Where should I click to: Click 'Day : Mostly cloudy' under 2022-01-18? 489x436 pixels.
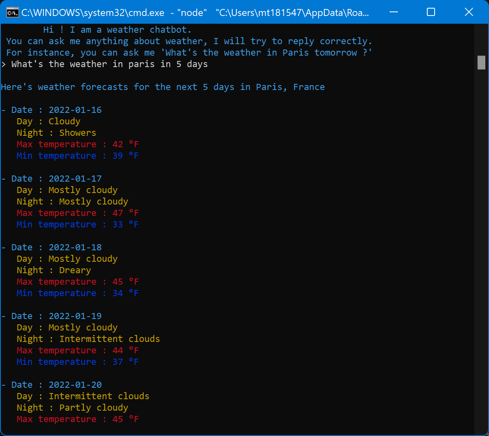[x=67, y=259]
